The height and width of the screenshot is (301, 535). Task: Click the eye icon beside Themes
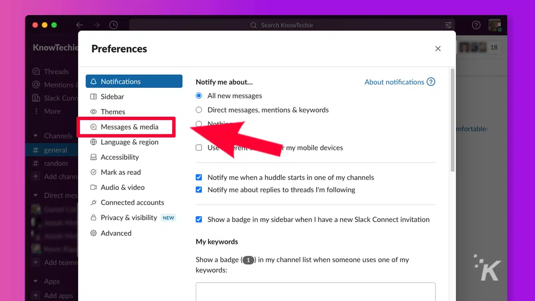pos(94,112)
